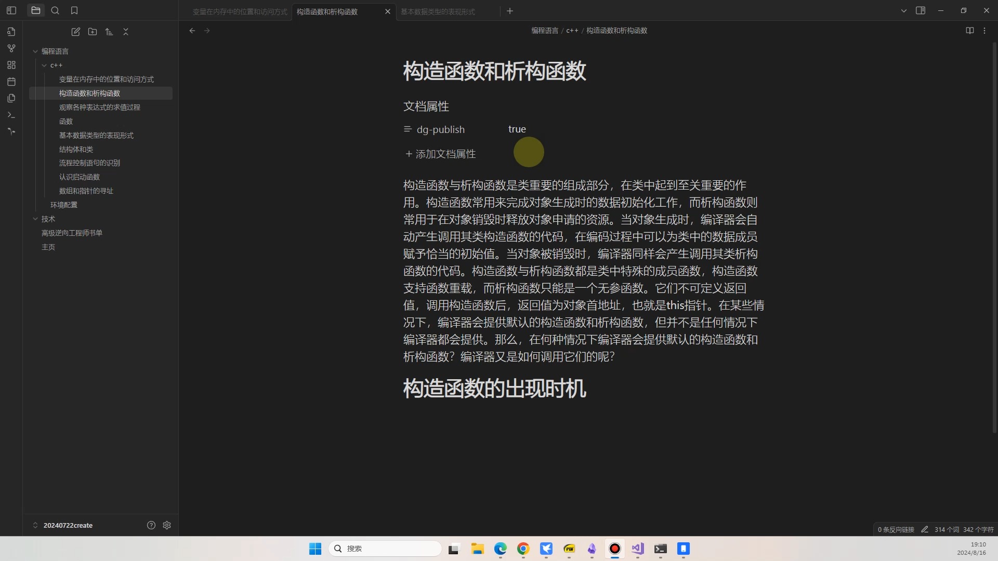Open the 函数 note
This screenshot has width=998, height=561.
click(66, 122)
